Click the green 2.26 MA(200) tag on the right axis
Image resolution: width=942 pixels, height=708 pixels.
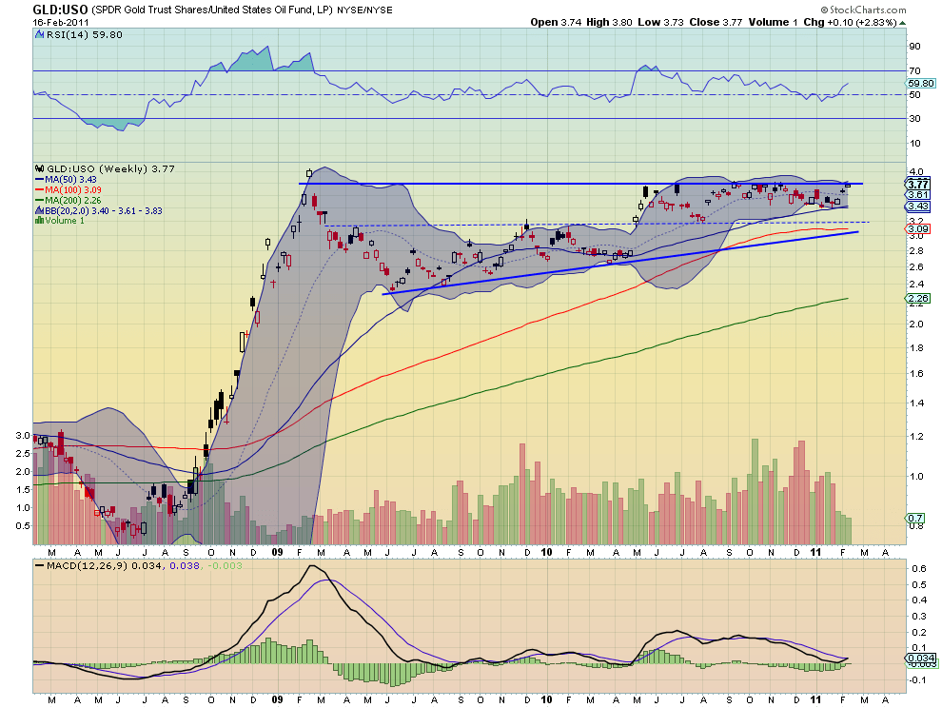918,299
